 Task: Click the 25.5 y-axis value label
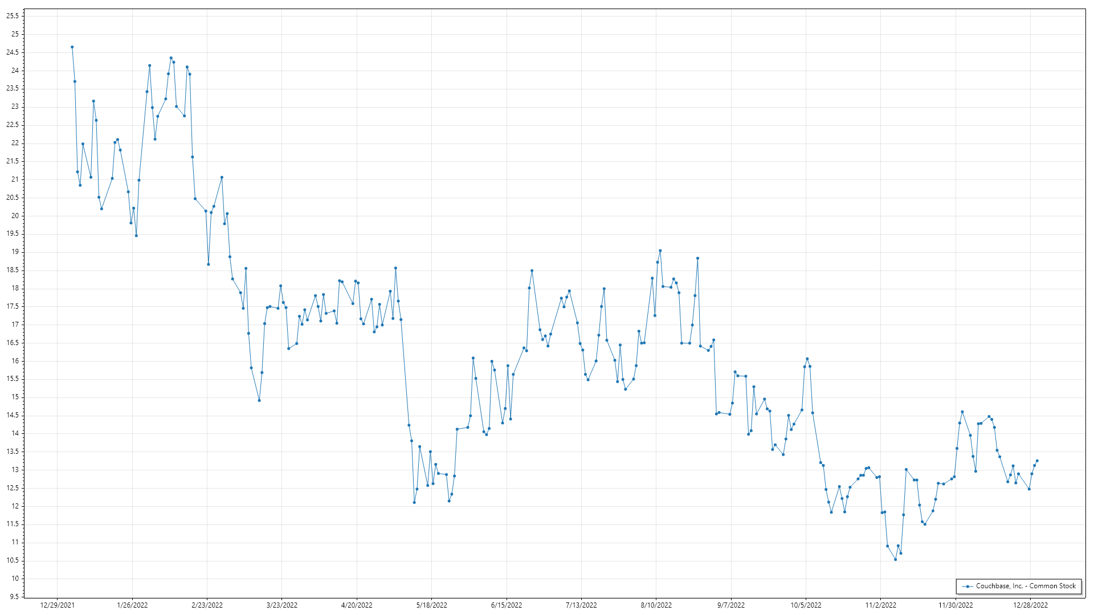coord(13,16)
